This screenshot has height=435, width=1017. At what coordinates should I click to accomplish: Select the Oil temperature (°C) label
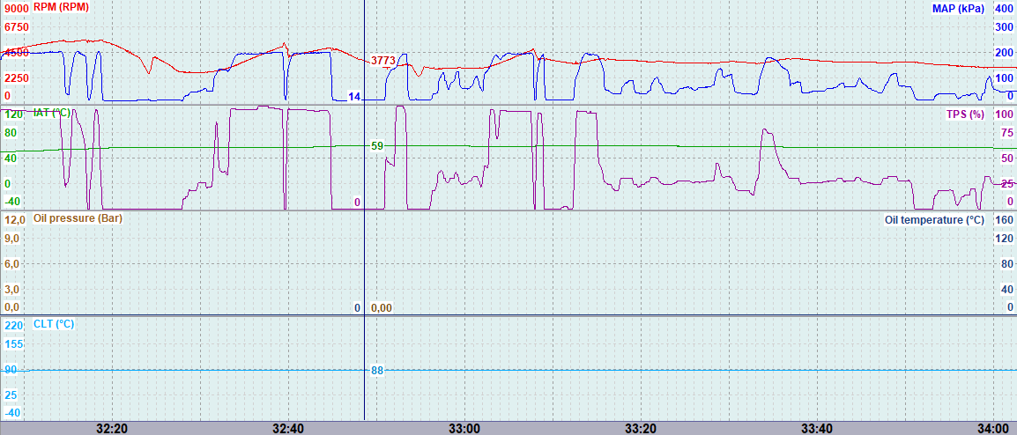coord(933,219)
